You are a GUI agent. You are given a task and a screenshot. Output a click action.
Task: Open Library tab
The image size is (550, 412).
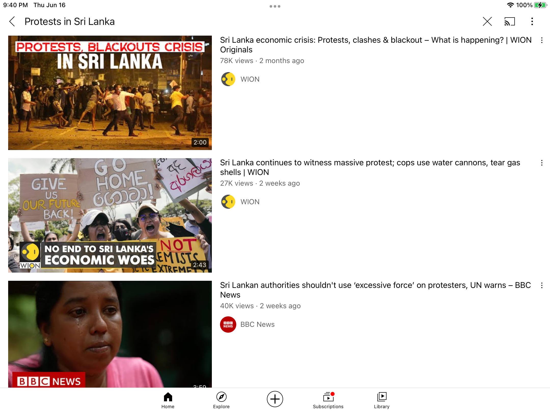coord(381,400)
